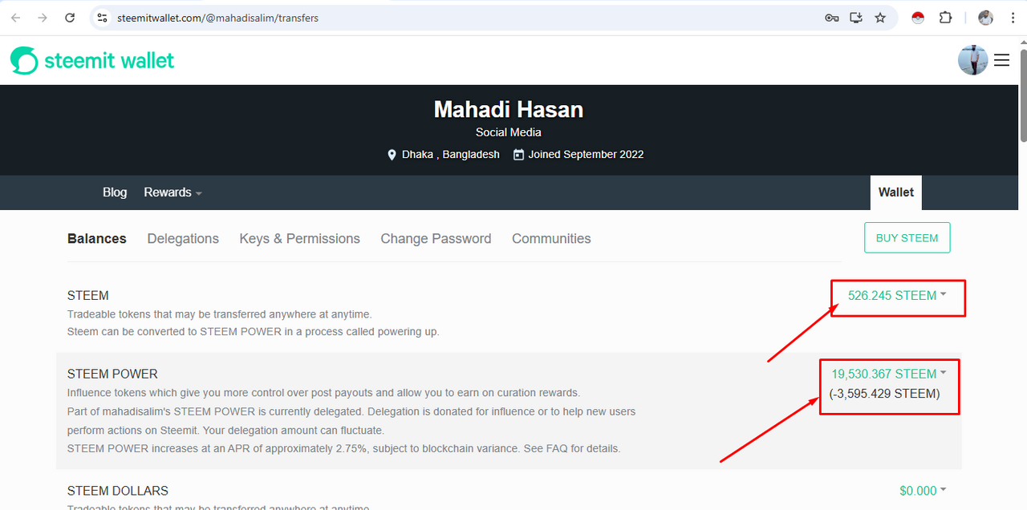The width and height of the screenshot is (1027, 510).
Task: Select the Balances tab
Action: [97, 239]
